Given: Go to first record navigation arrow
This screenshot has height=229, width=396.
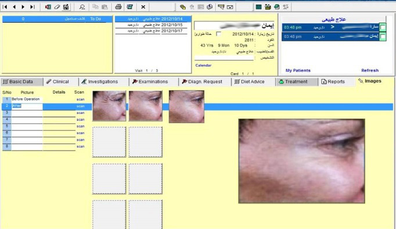Looking at the screenshot, I should pos(5,7).
